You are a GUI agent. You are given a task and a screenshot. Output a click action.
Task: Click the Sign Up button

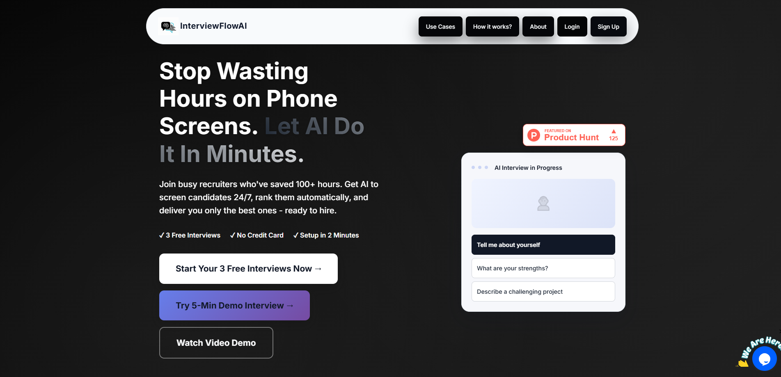pos(608,26)
